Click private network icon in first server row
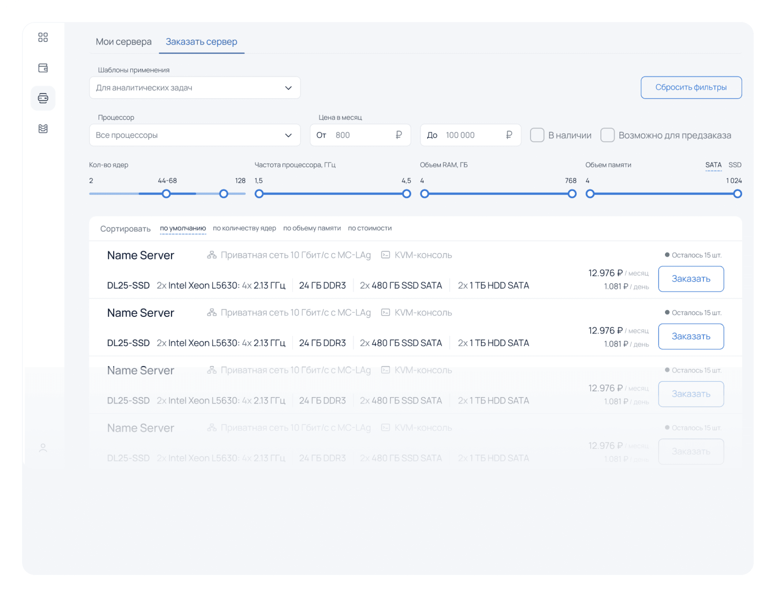The width and height of the screenshot is (773, 597). (212, 255)
